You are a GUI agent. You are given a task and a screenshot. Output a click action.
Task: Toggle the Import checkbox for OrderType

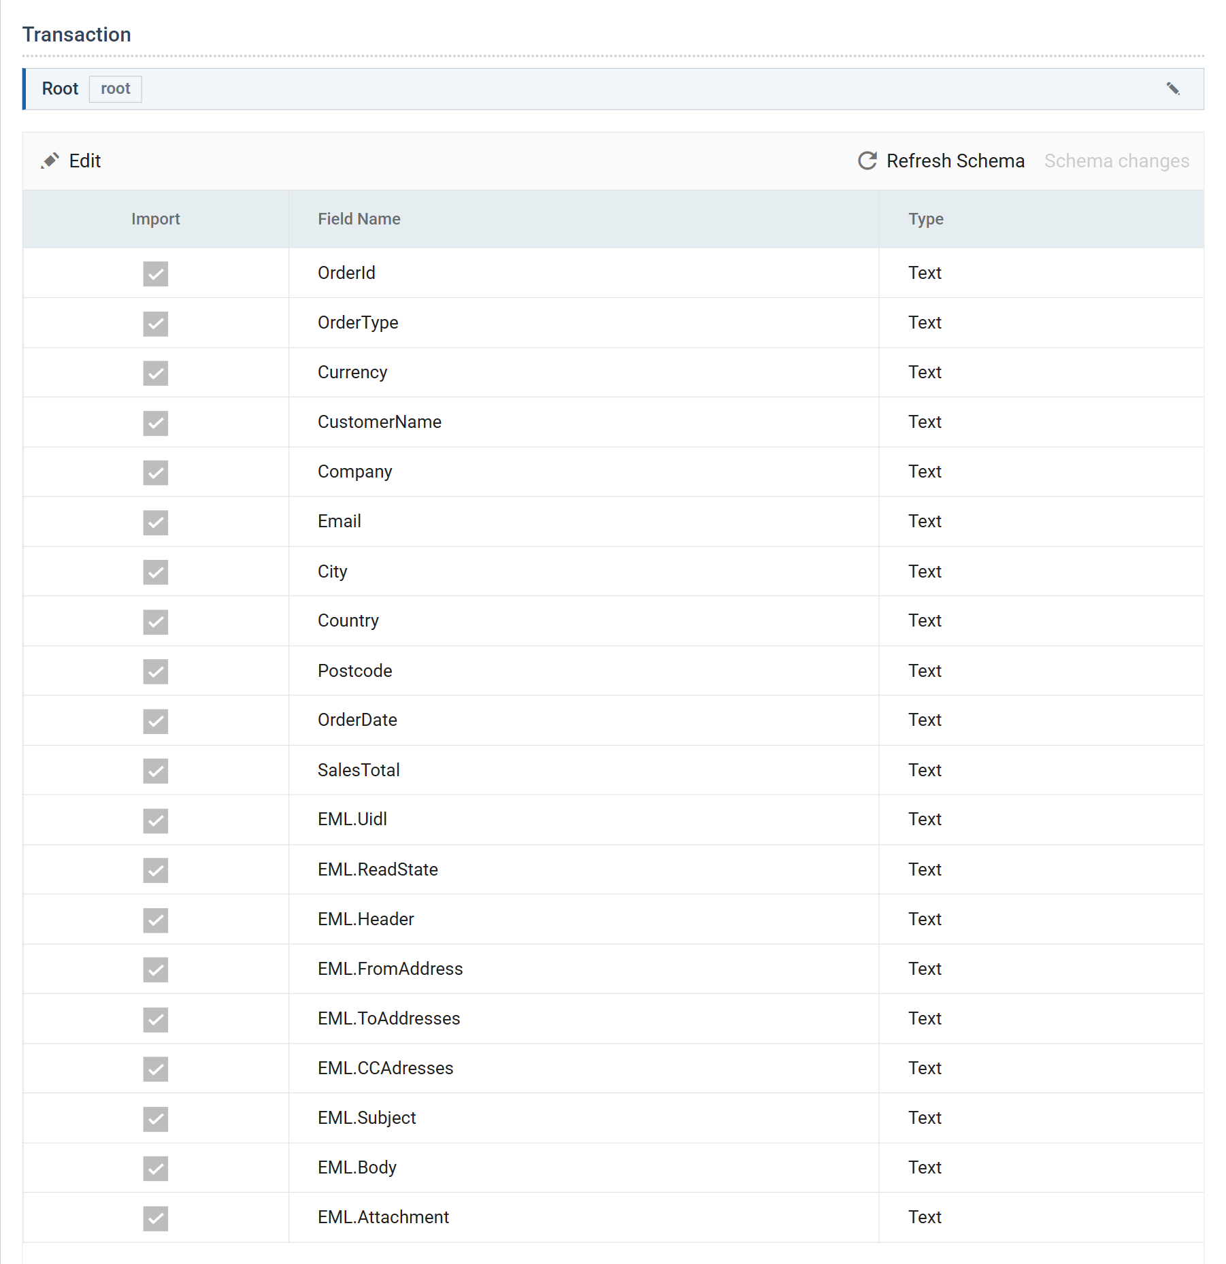pos(156,323)
